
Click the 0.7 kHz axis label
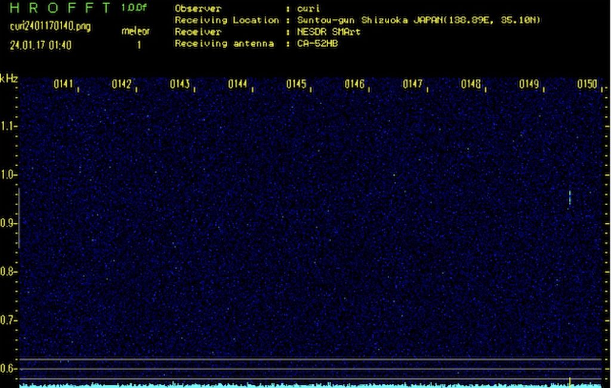(x=8, y=320)
